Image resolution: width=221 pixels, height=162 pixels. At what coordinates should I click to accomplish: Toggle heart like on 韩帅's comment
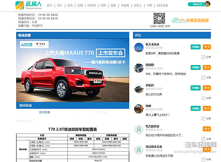207,109
